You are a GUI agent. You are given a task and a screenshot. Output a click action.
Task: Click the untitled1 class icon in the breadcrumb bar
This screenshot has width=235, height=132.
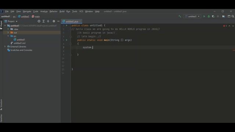tap(19, 16)
